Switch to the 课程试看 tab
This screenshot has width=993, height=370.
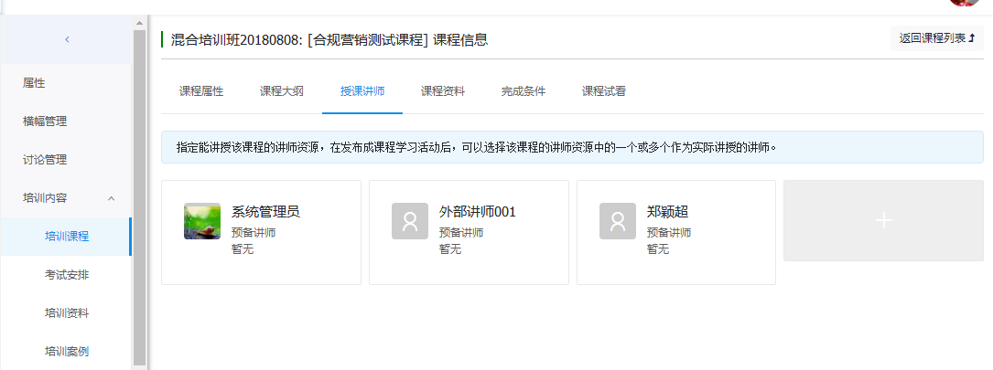(x=604, y=91)
